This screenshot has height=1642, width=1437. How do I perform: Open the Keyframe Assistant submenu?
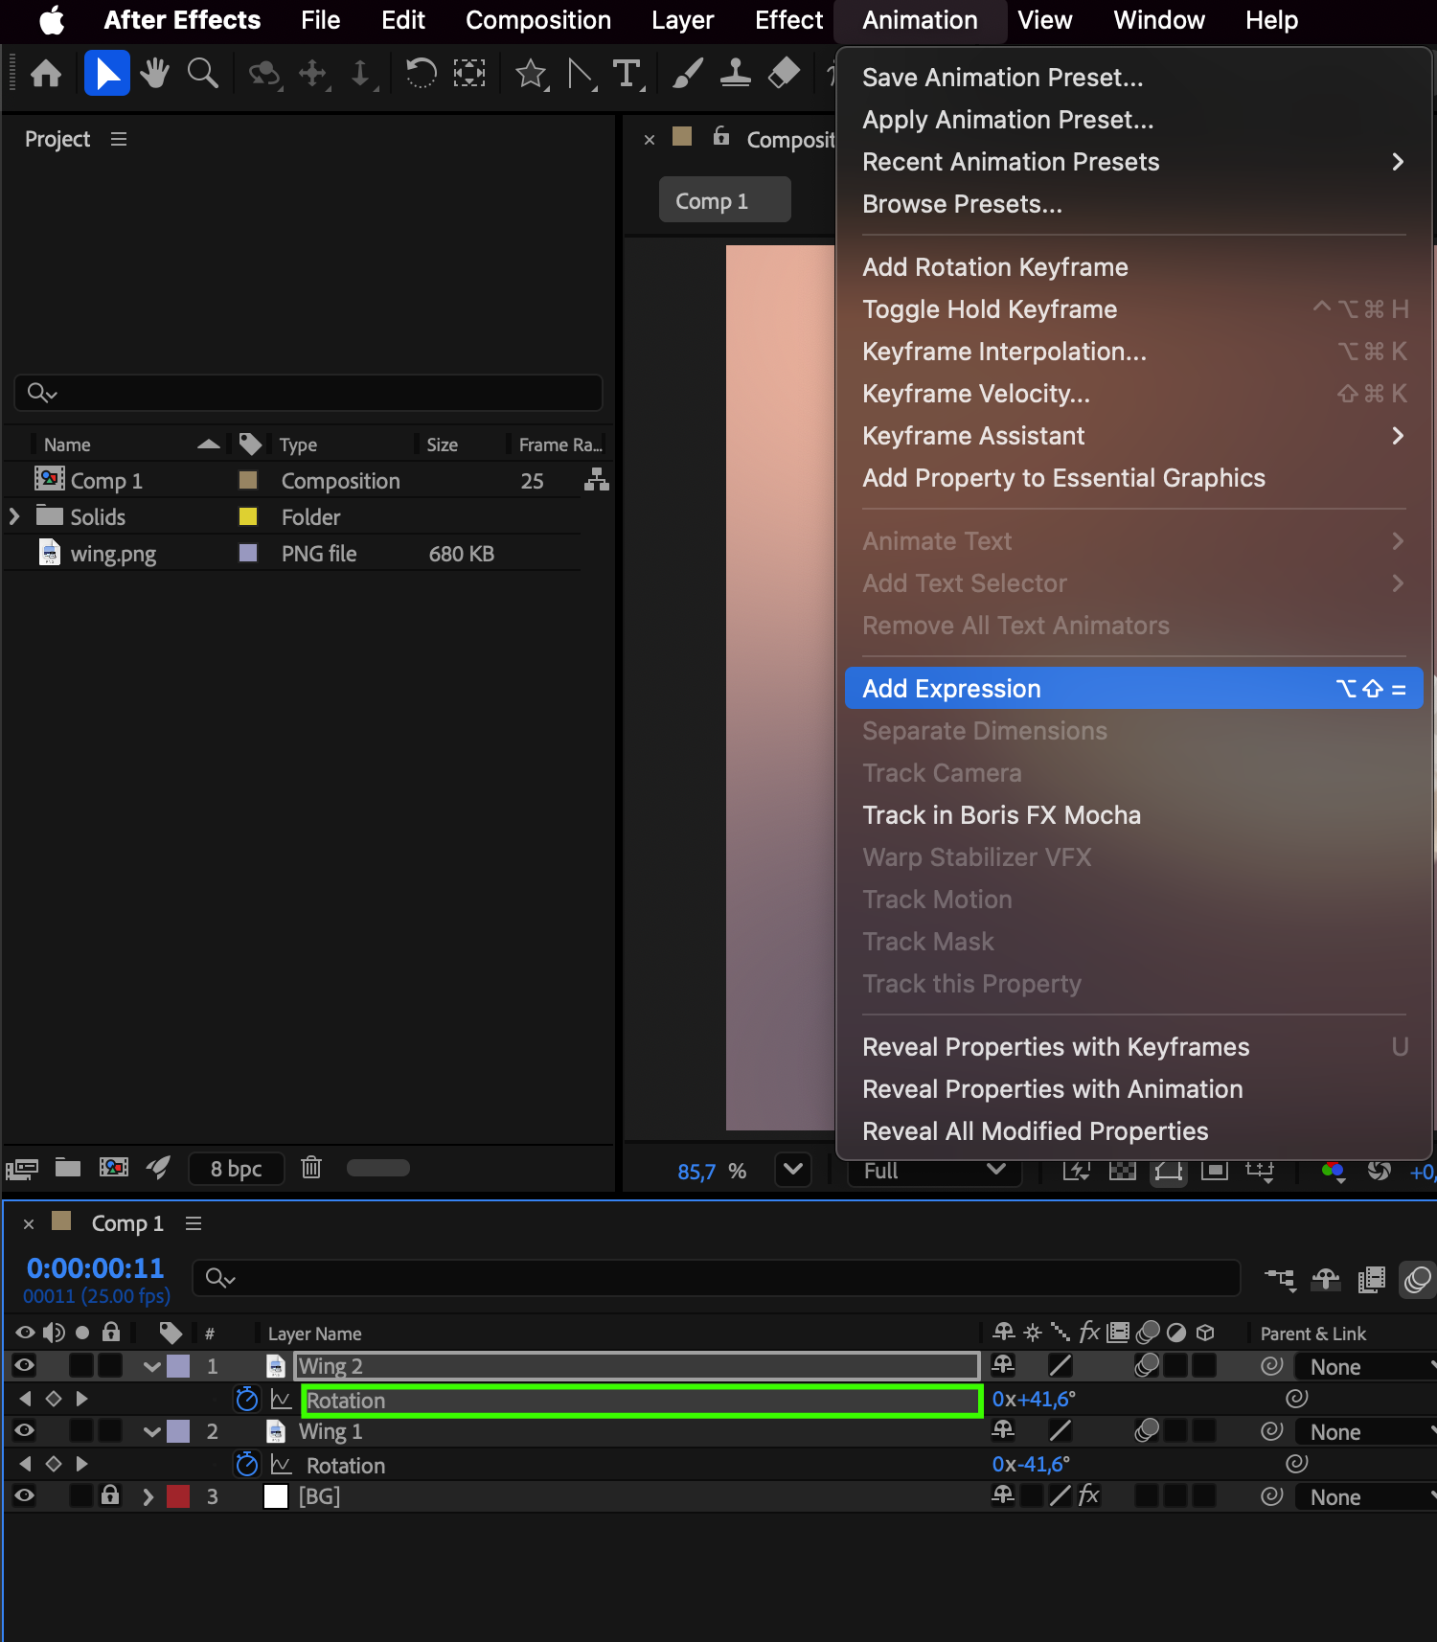(x=1133, y=436)
